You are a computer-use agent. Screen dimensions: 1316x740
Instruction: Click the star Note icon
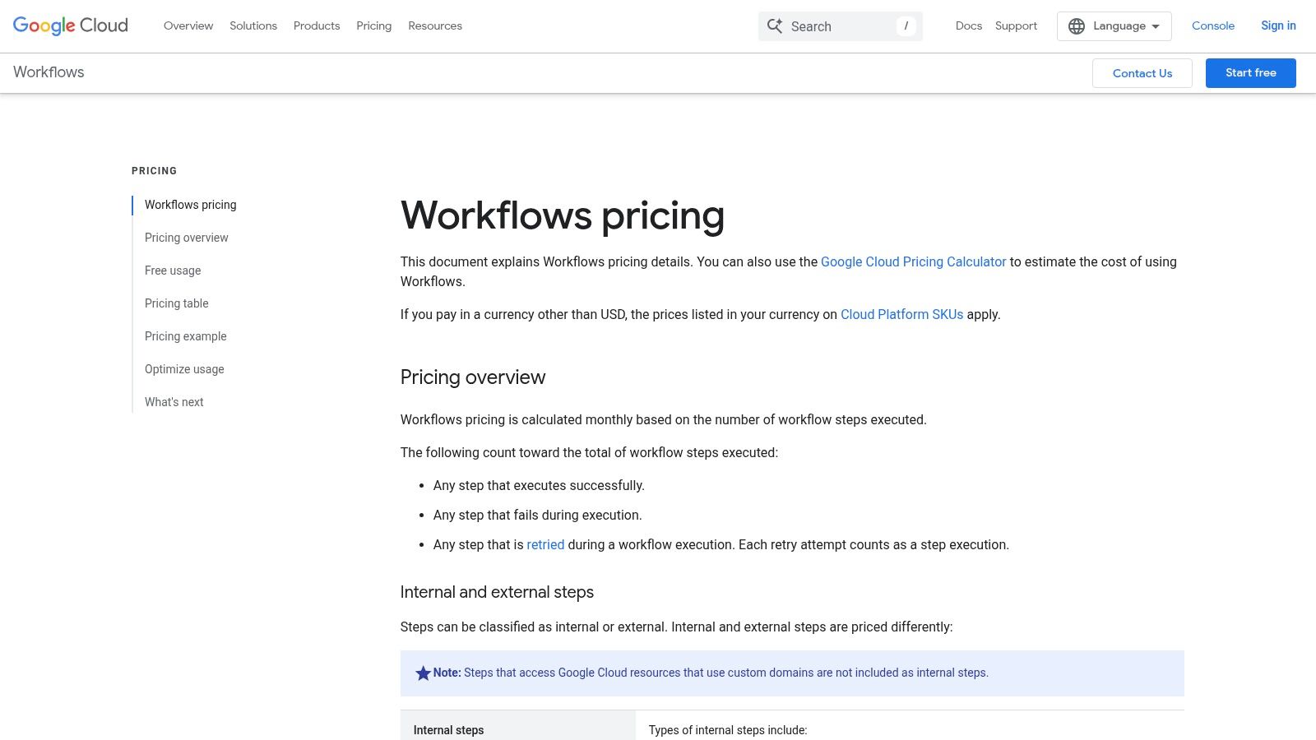423,673
